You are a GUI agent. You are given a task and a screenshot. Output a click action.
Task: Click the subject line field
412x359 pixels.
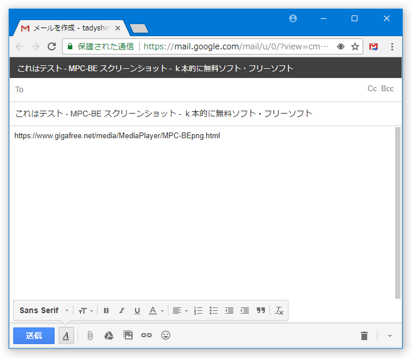pos(206,114)
